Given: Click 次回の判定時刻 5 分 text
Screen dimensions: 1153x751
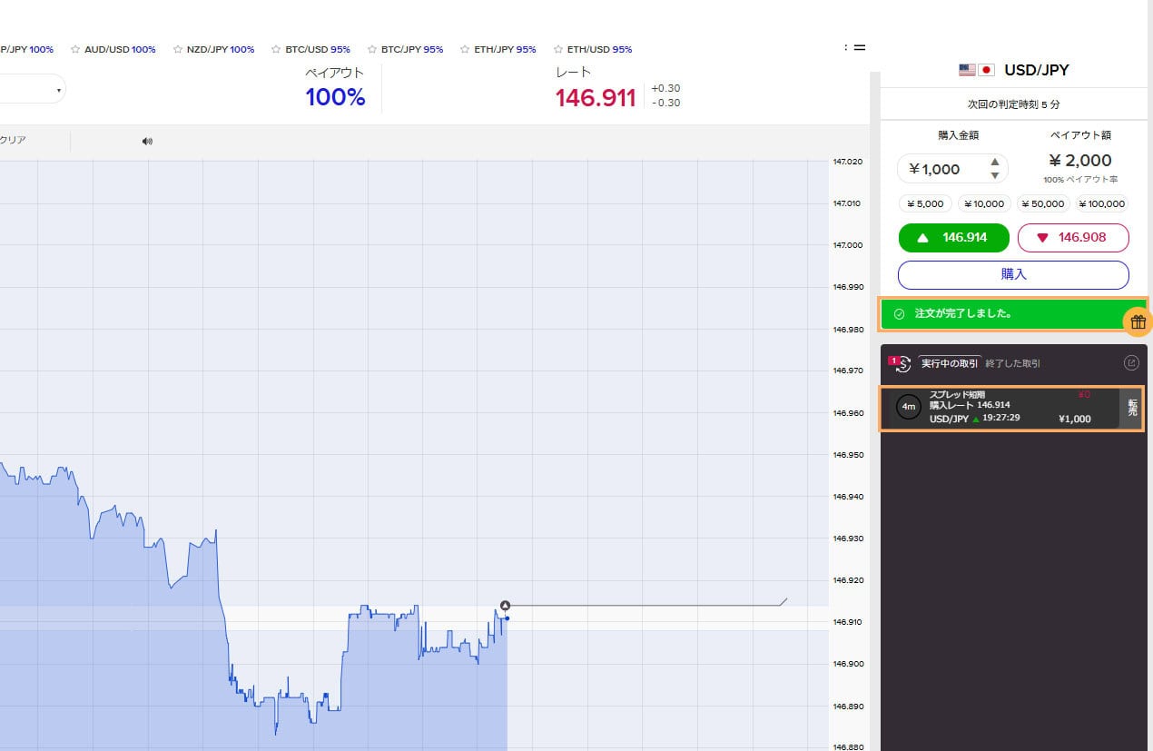Looking at the screenshot, I should [x=1013, y=104].
